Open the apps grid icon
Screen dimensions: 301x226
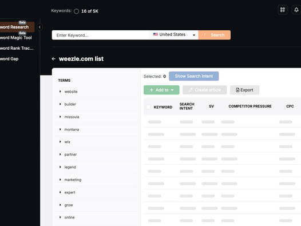pyautogui.click(x=282, y=10)
